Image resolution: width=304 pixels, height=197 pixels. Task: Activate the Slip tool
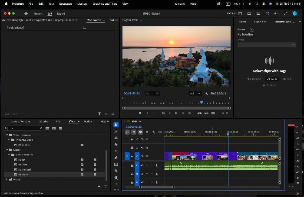pos(116,151)
